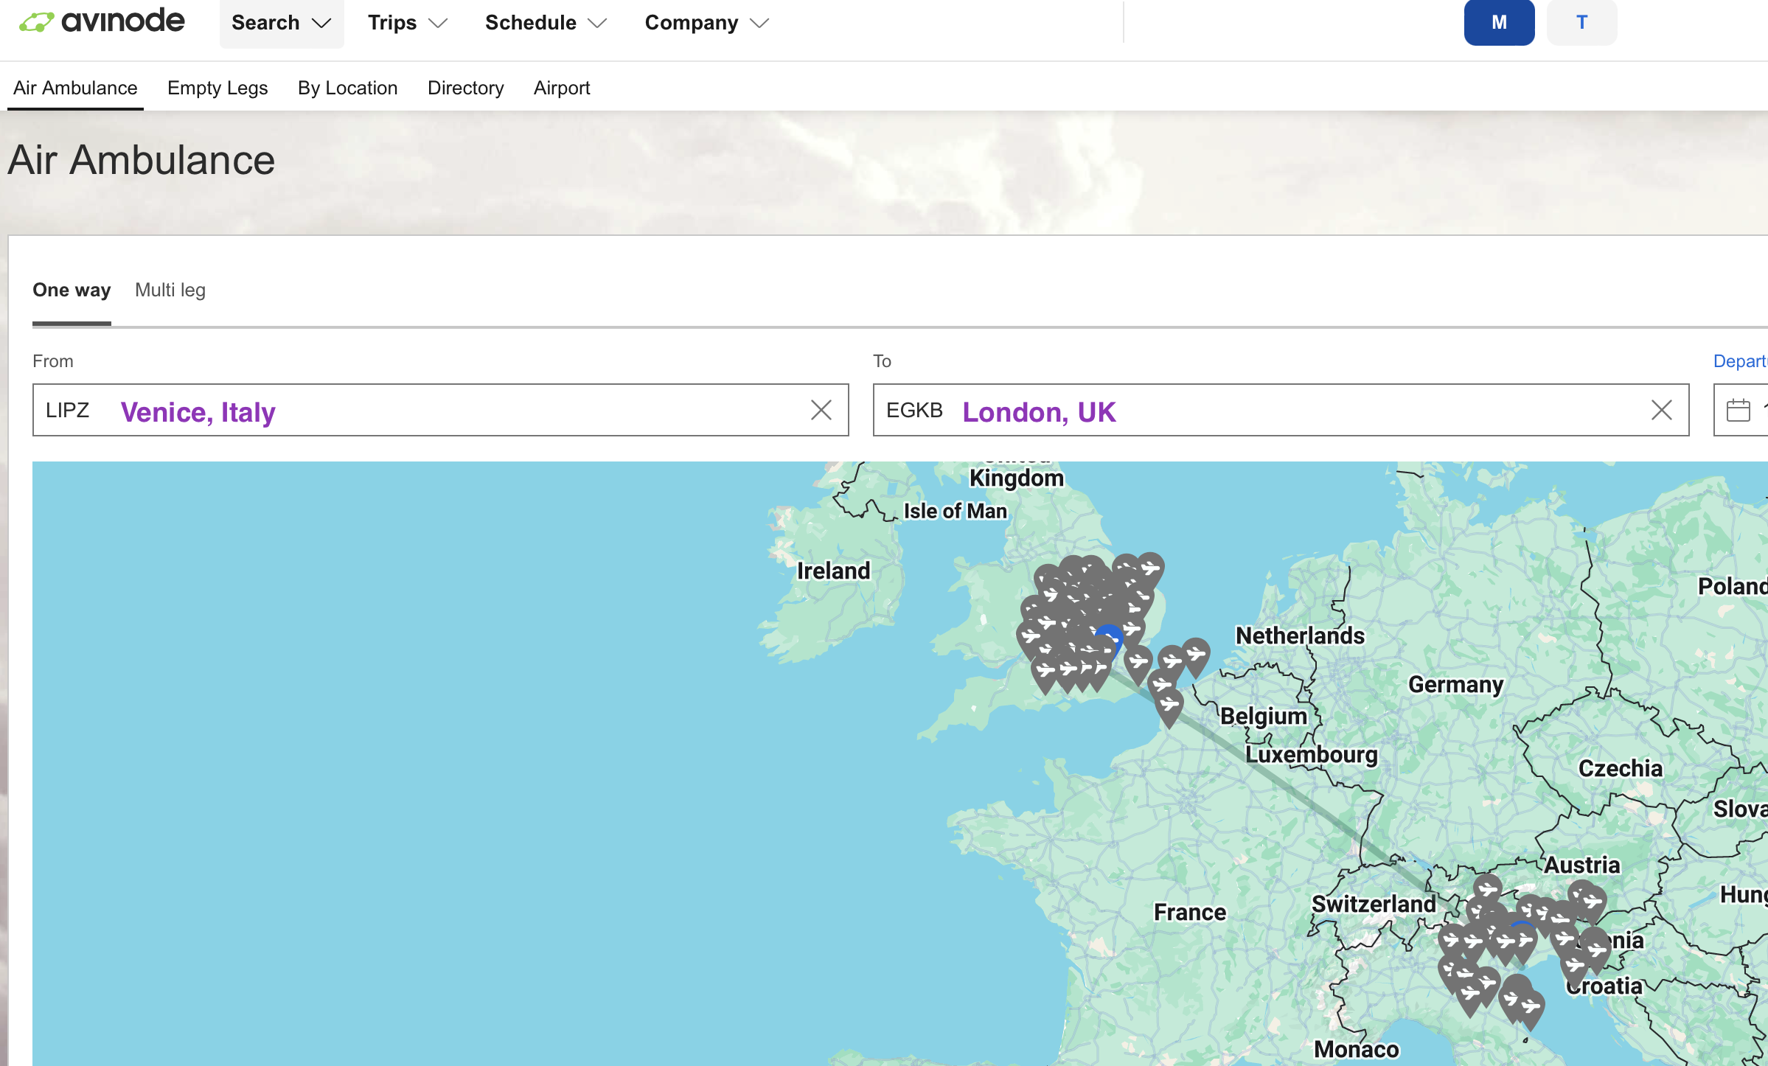Expand the Search dropdown menu
Screen dimensions: 1768x1066
point(281,23)
